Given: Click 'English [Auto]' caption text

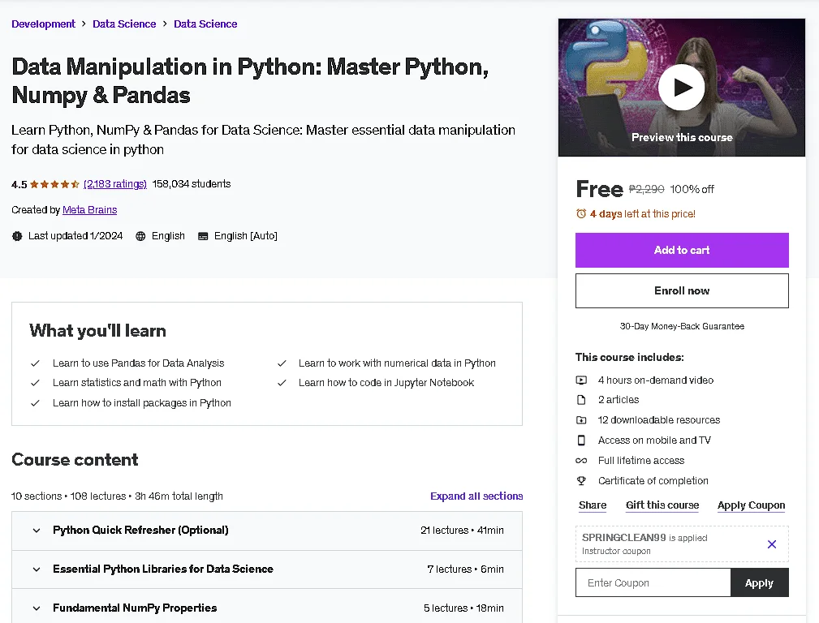Looking at the screenshot, I should [245, 236].
